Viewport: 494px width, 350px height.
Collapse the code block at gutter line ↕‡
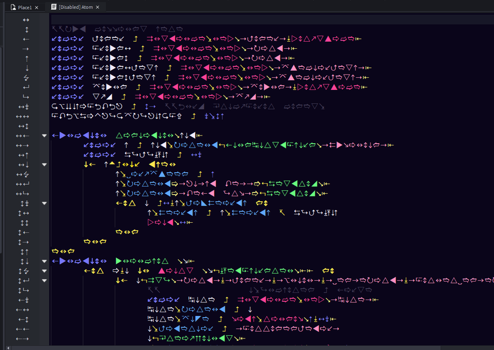click(x=44, y=204)
